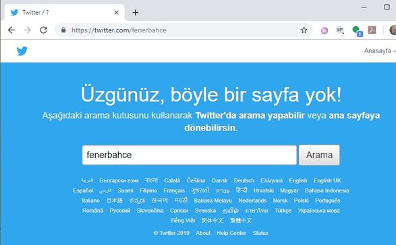
Task: Switch language to Português
Action: (x=327, y=201)
